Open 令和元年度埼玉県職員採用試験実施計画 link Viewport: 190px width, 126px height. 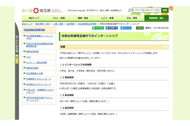click(39, 45)
